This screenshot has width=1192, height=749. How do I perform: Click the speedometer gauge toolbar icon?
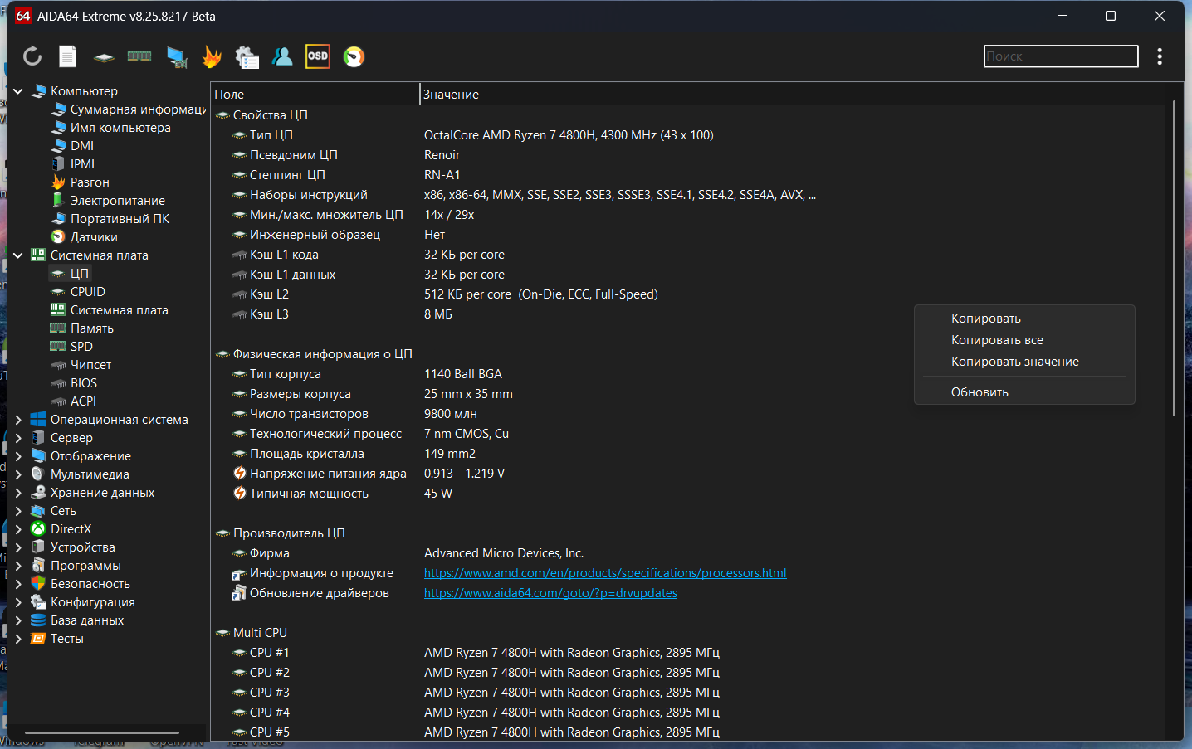point(354,56)
